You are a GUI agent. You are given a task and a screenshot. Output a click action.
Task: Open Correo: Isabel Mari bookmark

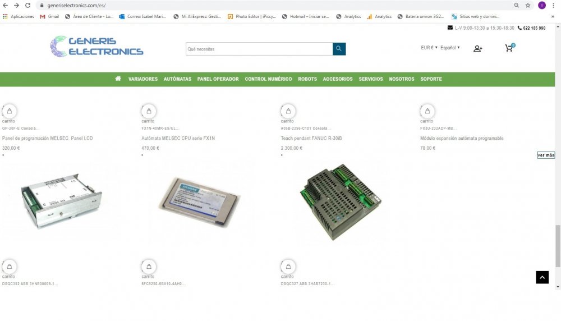(x=142, y=16)
